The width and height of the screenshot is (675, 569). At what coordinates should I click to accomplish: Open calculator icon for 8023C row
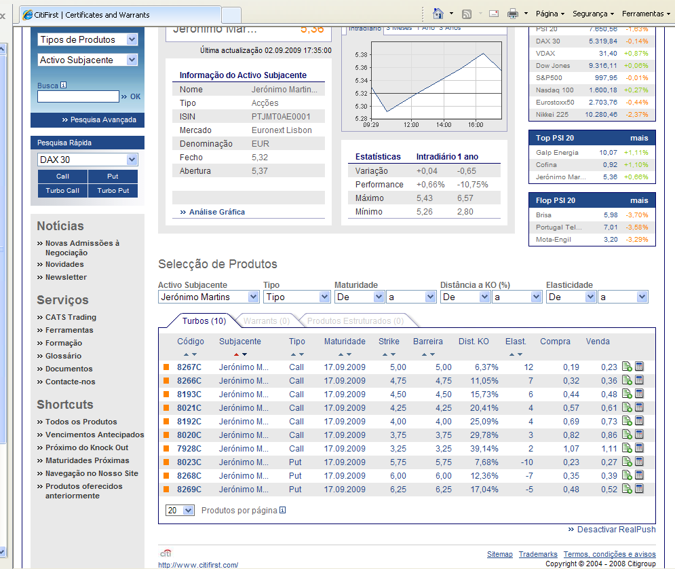coord(639,461)
